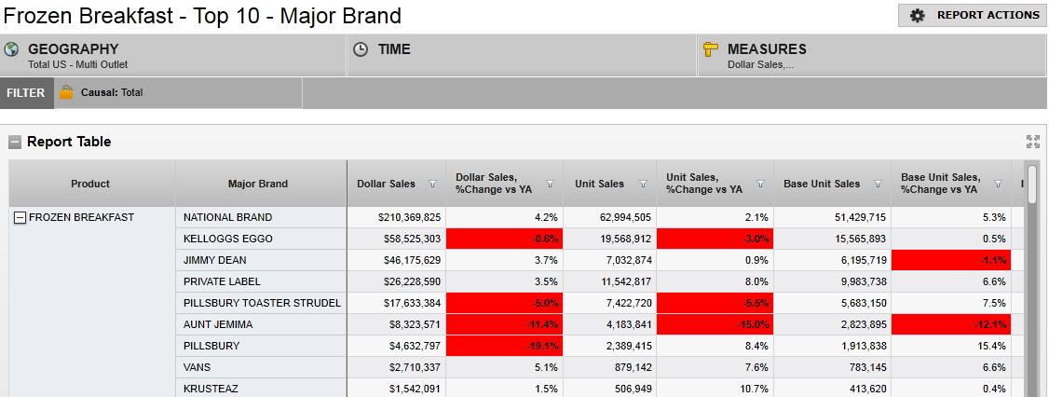Open Dollar Sales %Change vs YA filter
This screenshot has height=397, width=1049.
(550, 184)
